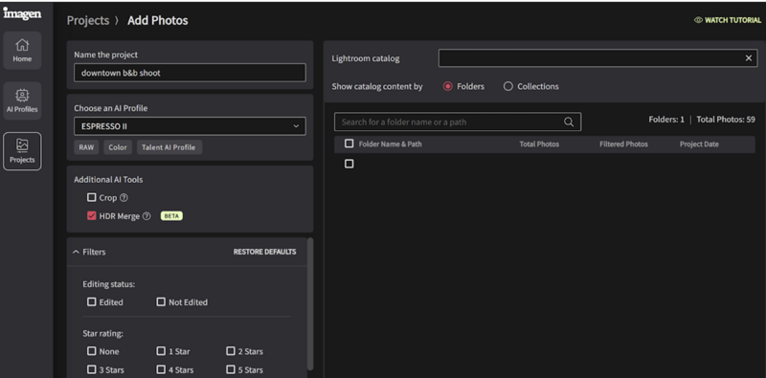
Task: Check the 4 Stars filter
Action: 161,369
